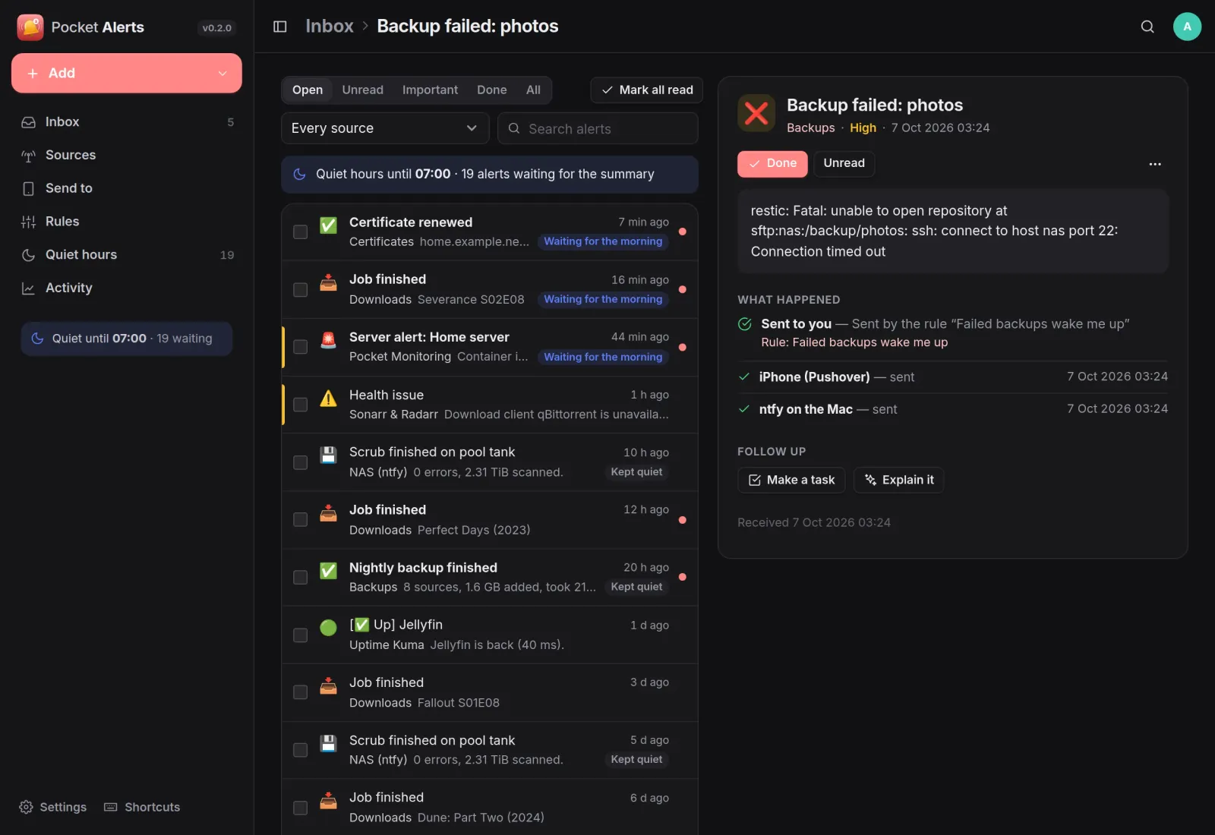1215x835 pixels.
Task: Switch to the All tab
Action: 533,90
